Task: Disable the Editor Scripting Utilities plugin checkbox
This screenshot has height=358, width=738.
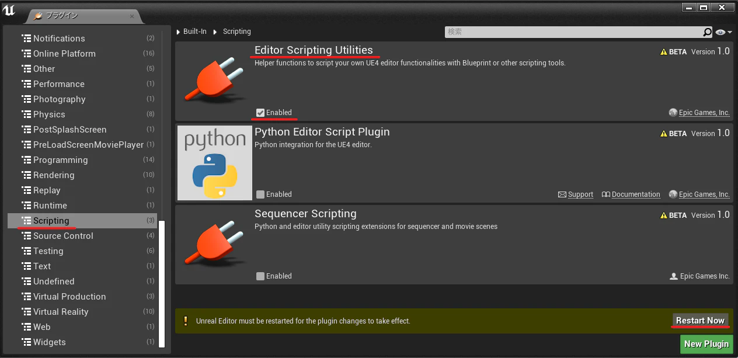Action: 260,113
